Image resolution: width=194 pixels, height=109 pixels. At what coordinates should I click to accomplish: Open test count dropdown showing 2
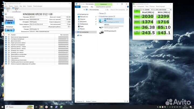click(142, 10)
